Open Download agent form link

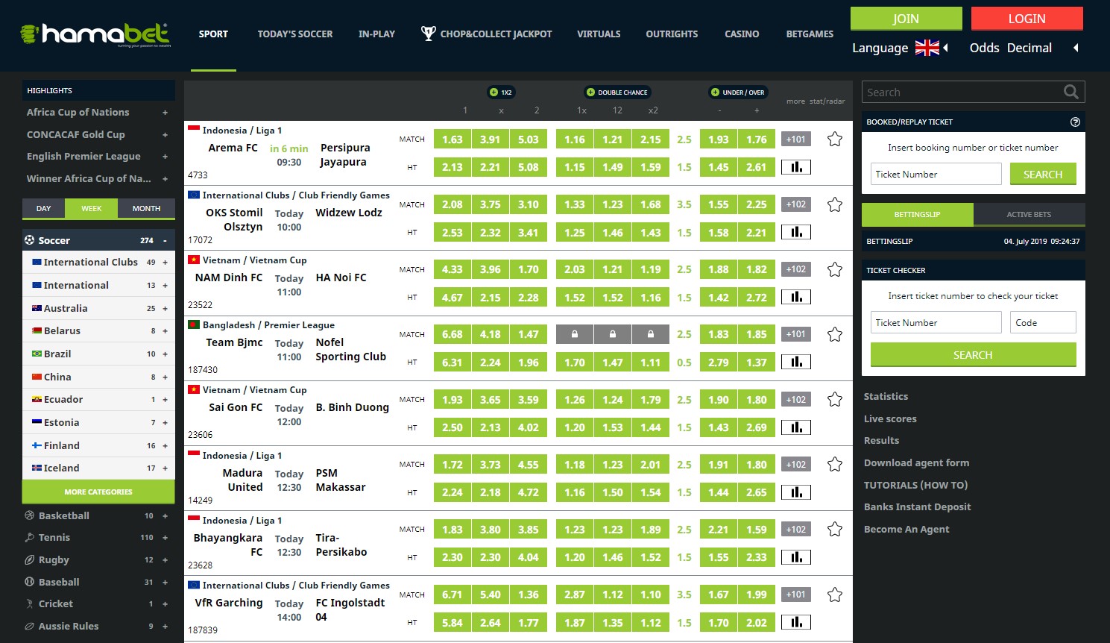coord(916,462)
